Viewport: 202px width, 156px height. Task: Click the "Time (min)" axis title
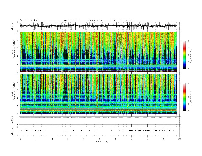point(102,141)
